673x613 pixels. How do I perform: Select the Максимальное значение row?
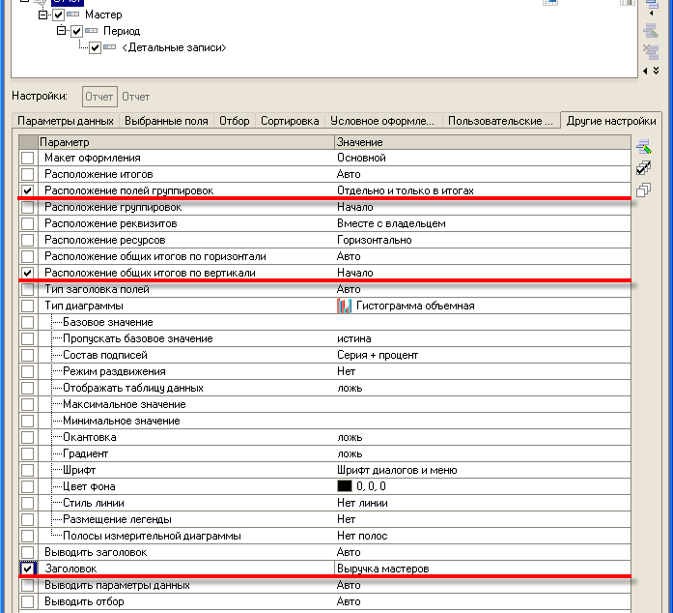[324, 404]
